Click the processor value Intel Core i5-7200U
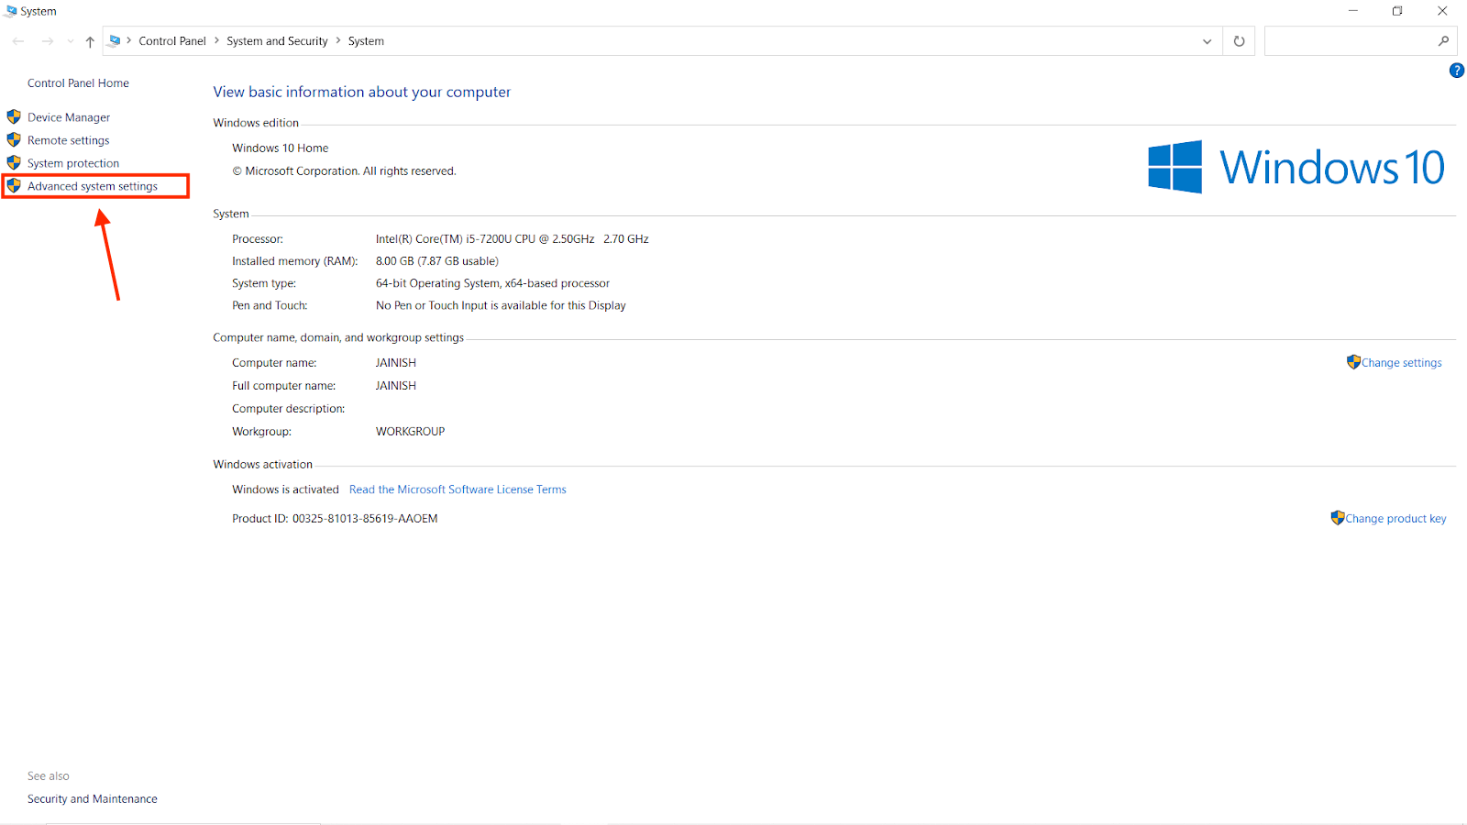 [x=512, y=239]
